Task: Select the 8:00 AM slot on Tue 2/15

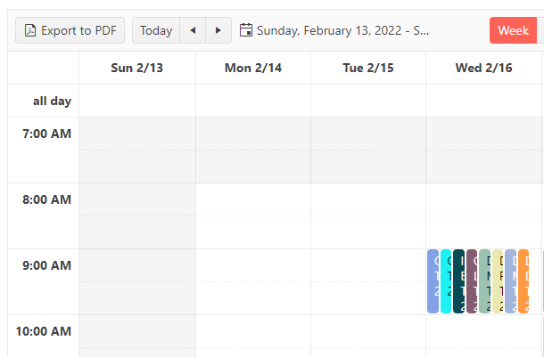Action: click(x=368, y=199)
